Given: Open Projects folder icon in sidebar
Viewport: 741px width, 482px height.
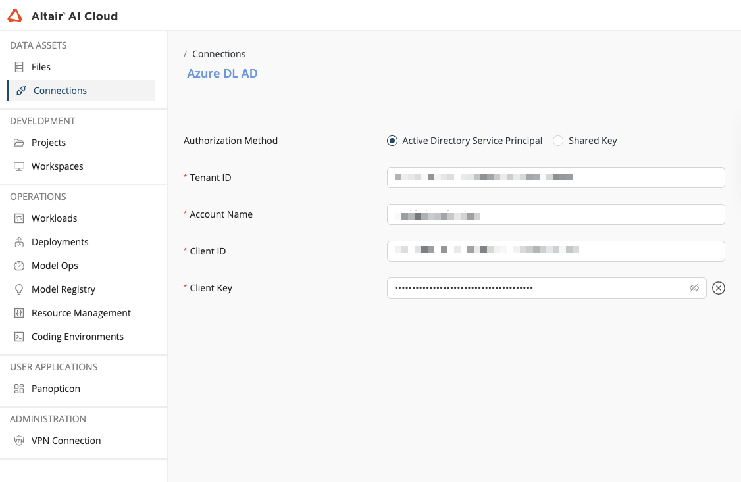Looking at the screenshot, I should click(19, 143).
